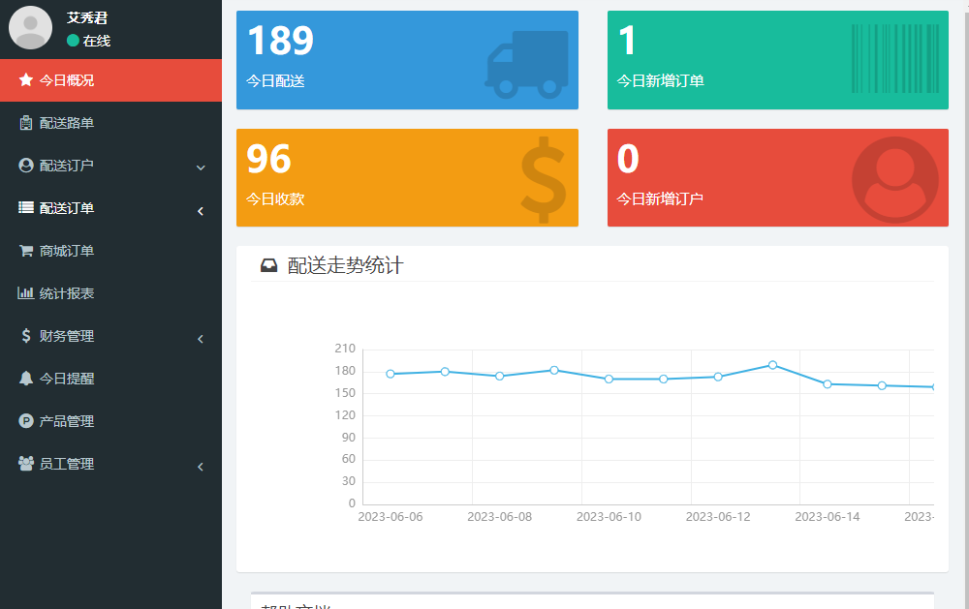Screen dimensions: 969x609
Task: Click the 今日新增订单 card label
Action: (x=660, y=81)
